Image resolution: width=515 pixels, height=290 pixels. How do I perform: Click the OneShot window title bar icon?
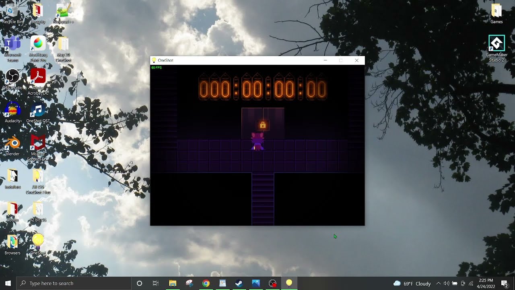154,60
